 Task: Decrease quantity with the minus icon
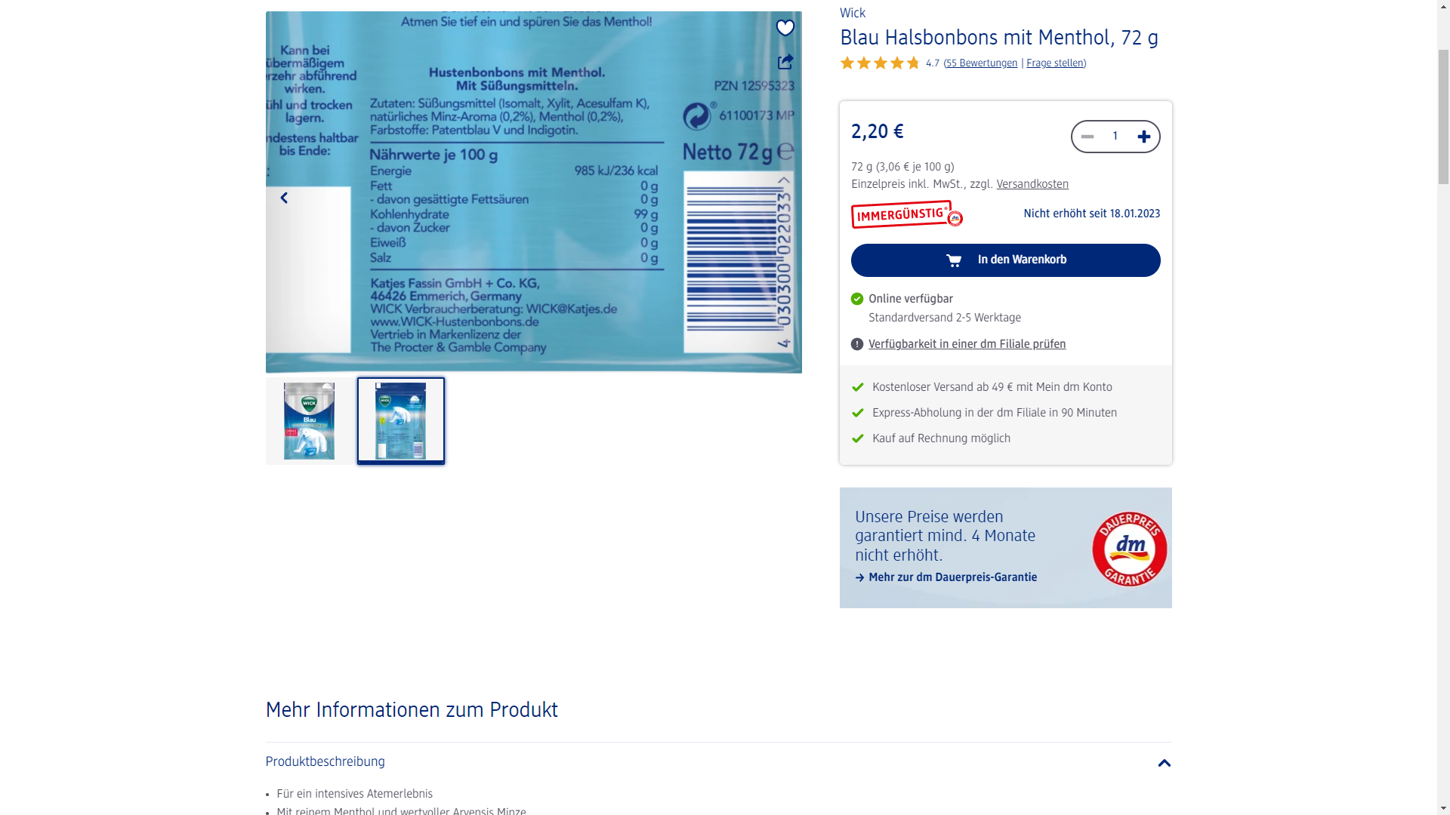click(1087, 137)
